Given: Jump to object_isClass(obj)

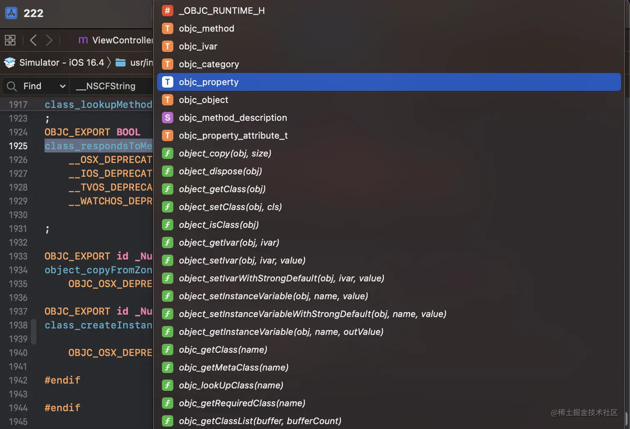Looking at the screenshot, I should [x=389, y=225].
